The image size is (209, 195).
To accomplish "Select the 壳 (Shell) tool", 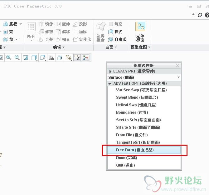I will pyautogui.click(x=8, y=32).
